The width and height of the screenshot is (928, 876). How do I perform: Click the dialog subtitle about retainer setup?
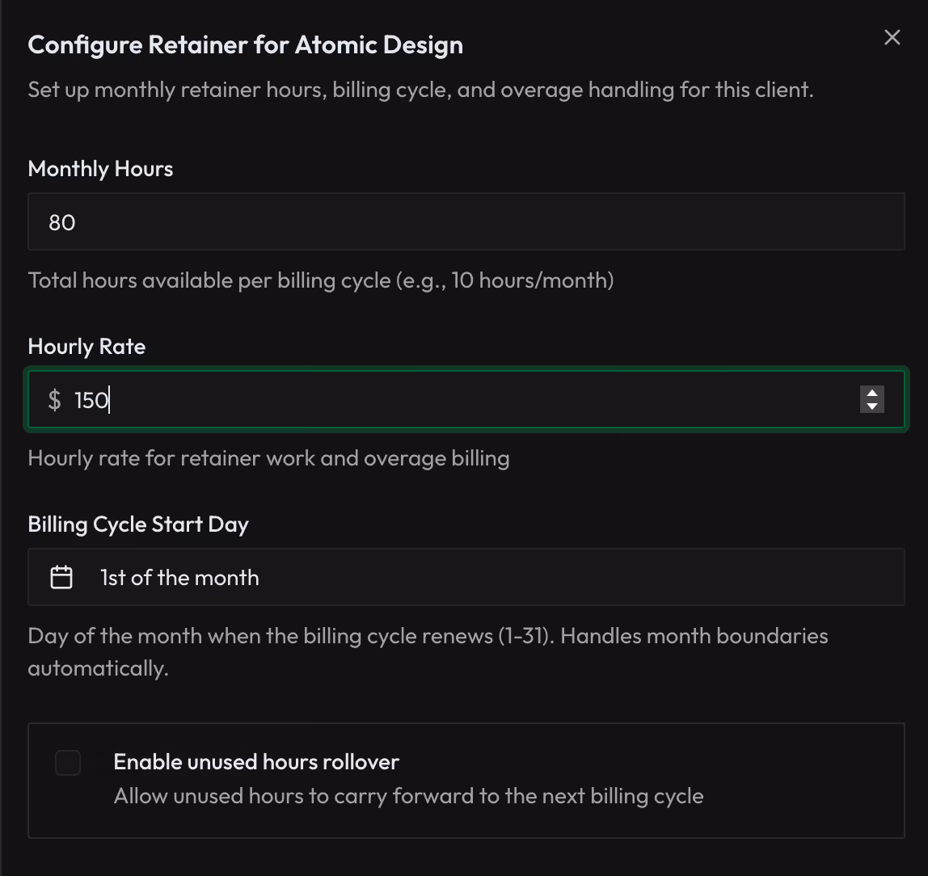tap(422, 90)
